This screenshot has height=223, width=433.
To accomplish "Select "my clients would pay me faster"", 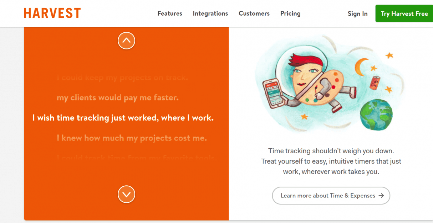I will [118, 97].
